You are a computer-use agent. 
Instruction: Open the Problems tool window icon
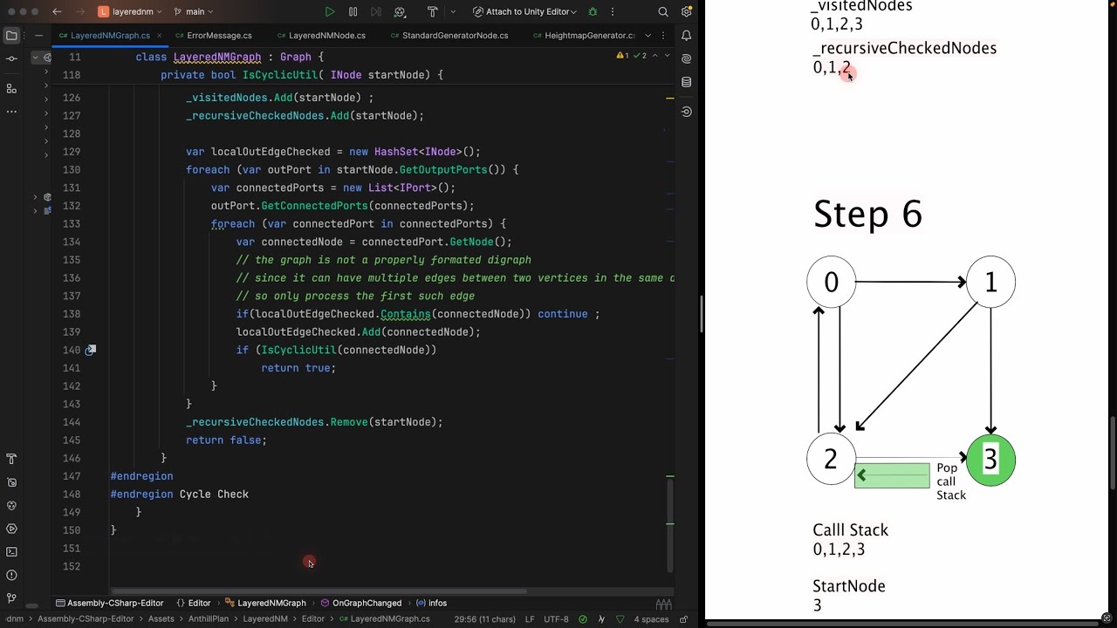(x=11, y=575)
